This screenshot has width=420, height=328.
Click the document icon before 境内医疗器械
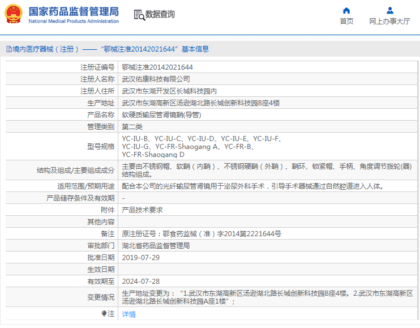pos(8,49)
